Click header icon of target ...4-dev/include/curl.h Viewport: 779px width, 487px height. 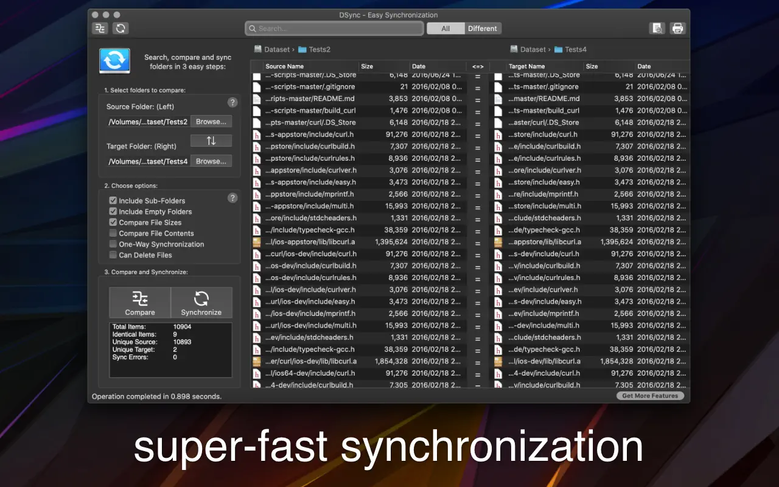pos(498,373)
